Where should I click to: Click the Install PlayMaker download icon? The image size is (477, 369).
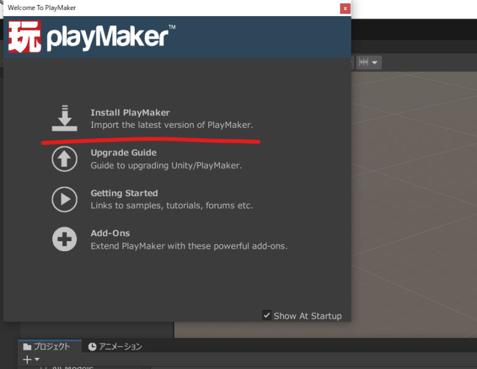[x=65, y=118]
